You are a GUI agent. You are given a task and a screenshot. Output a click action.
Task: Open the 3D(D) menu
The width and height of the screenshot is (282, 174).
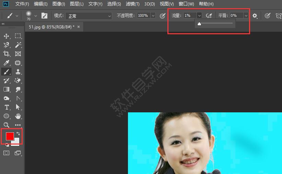150,4
